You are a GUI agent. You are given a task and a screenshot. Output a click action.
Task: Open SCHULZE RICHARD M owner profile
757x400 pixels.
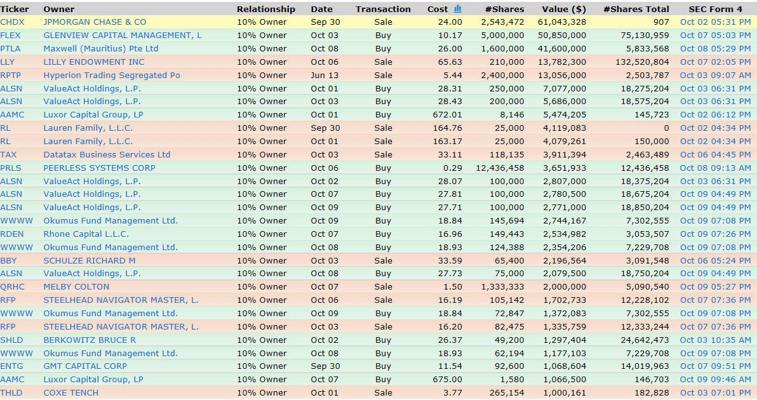90,261
